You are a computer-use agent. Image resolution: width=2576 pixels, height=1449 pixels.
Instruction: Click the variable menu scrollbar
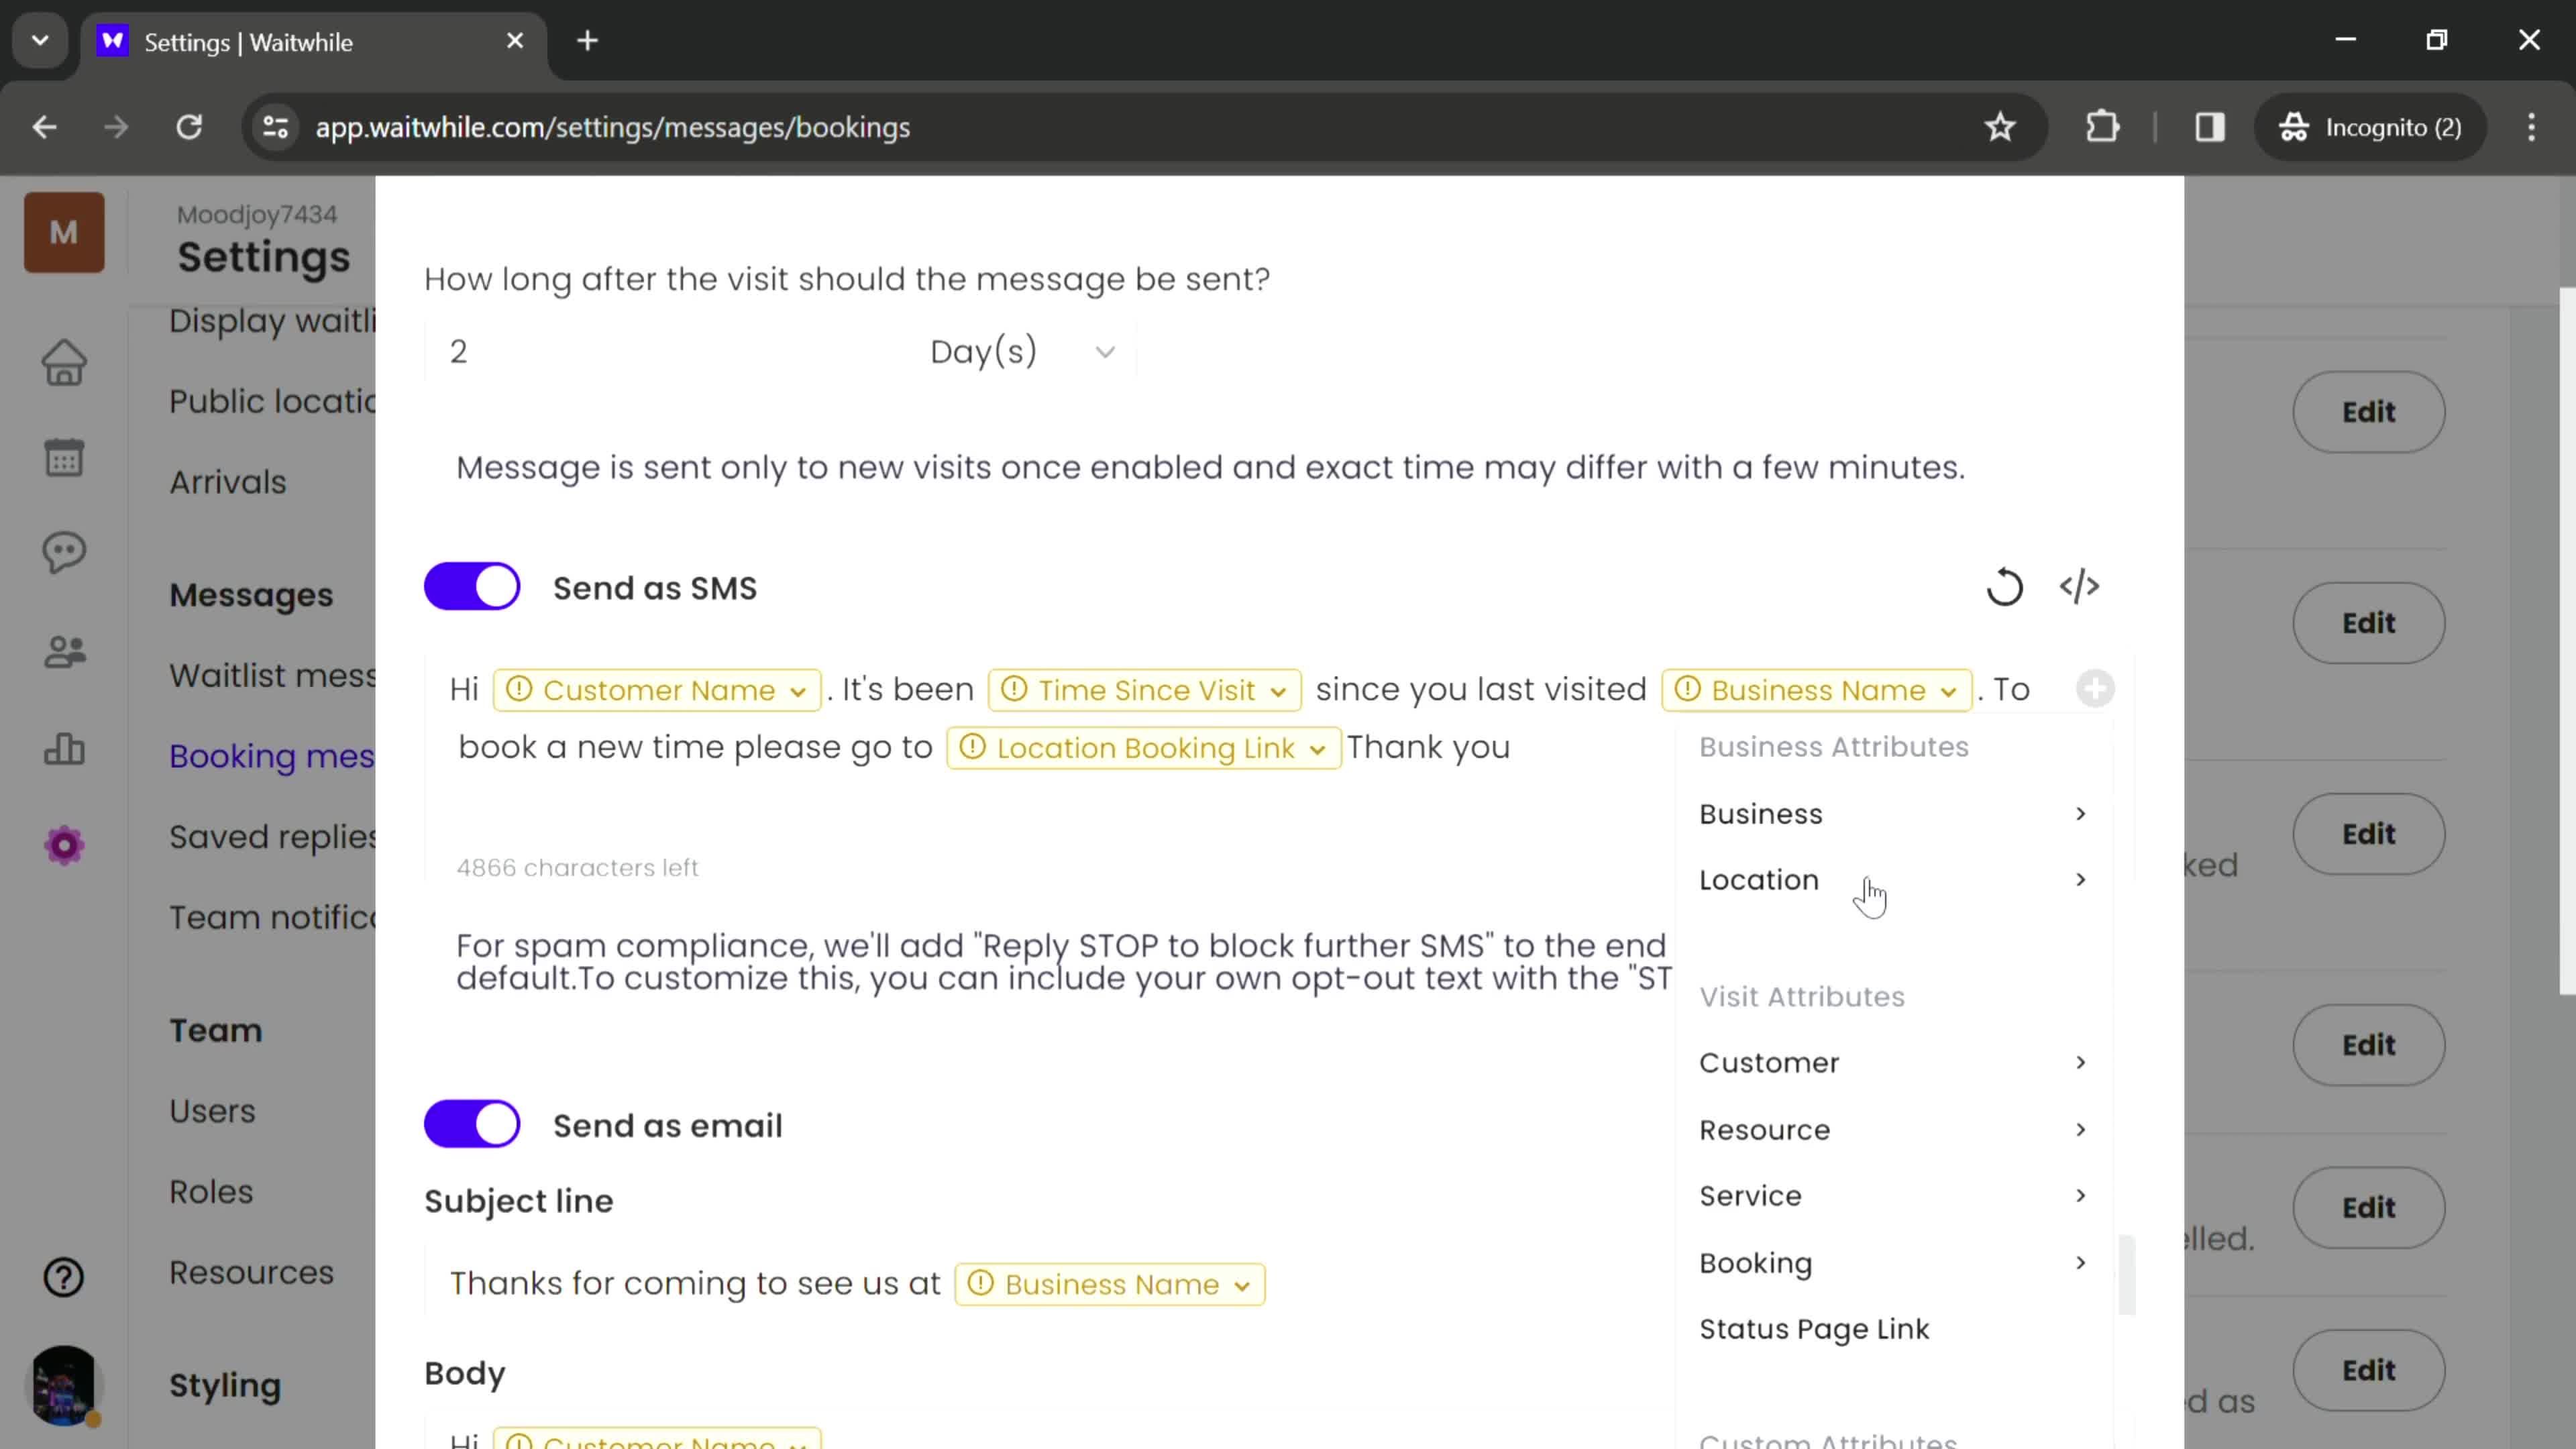click(2126, 1275)
